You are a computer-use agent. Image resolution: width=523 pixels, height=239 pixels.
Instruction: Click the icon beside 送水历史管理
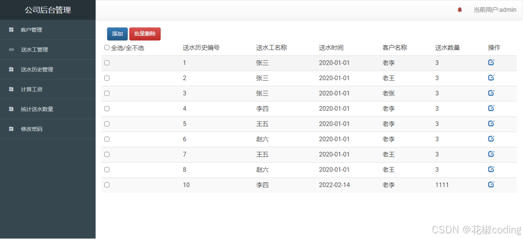pos(11,69)
